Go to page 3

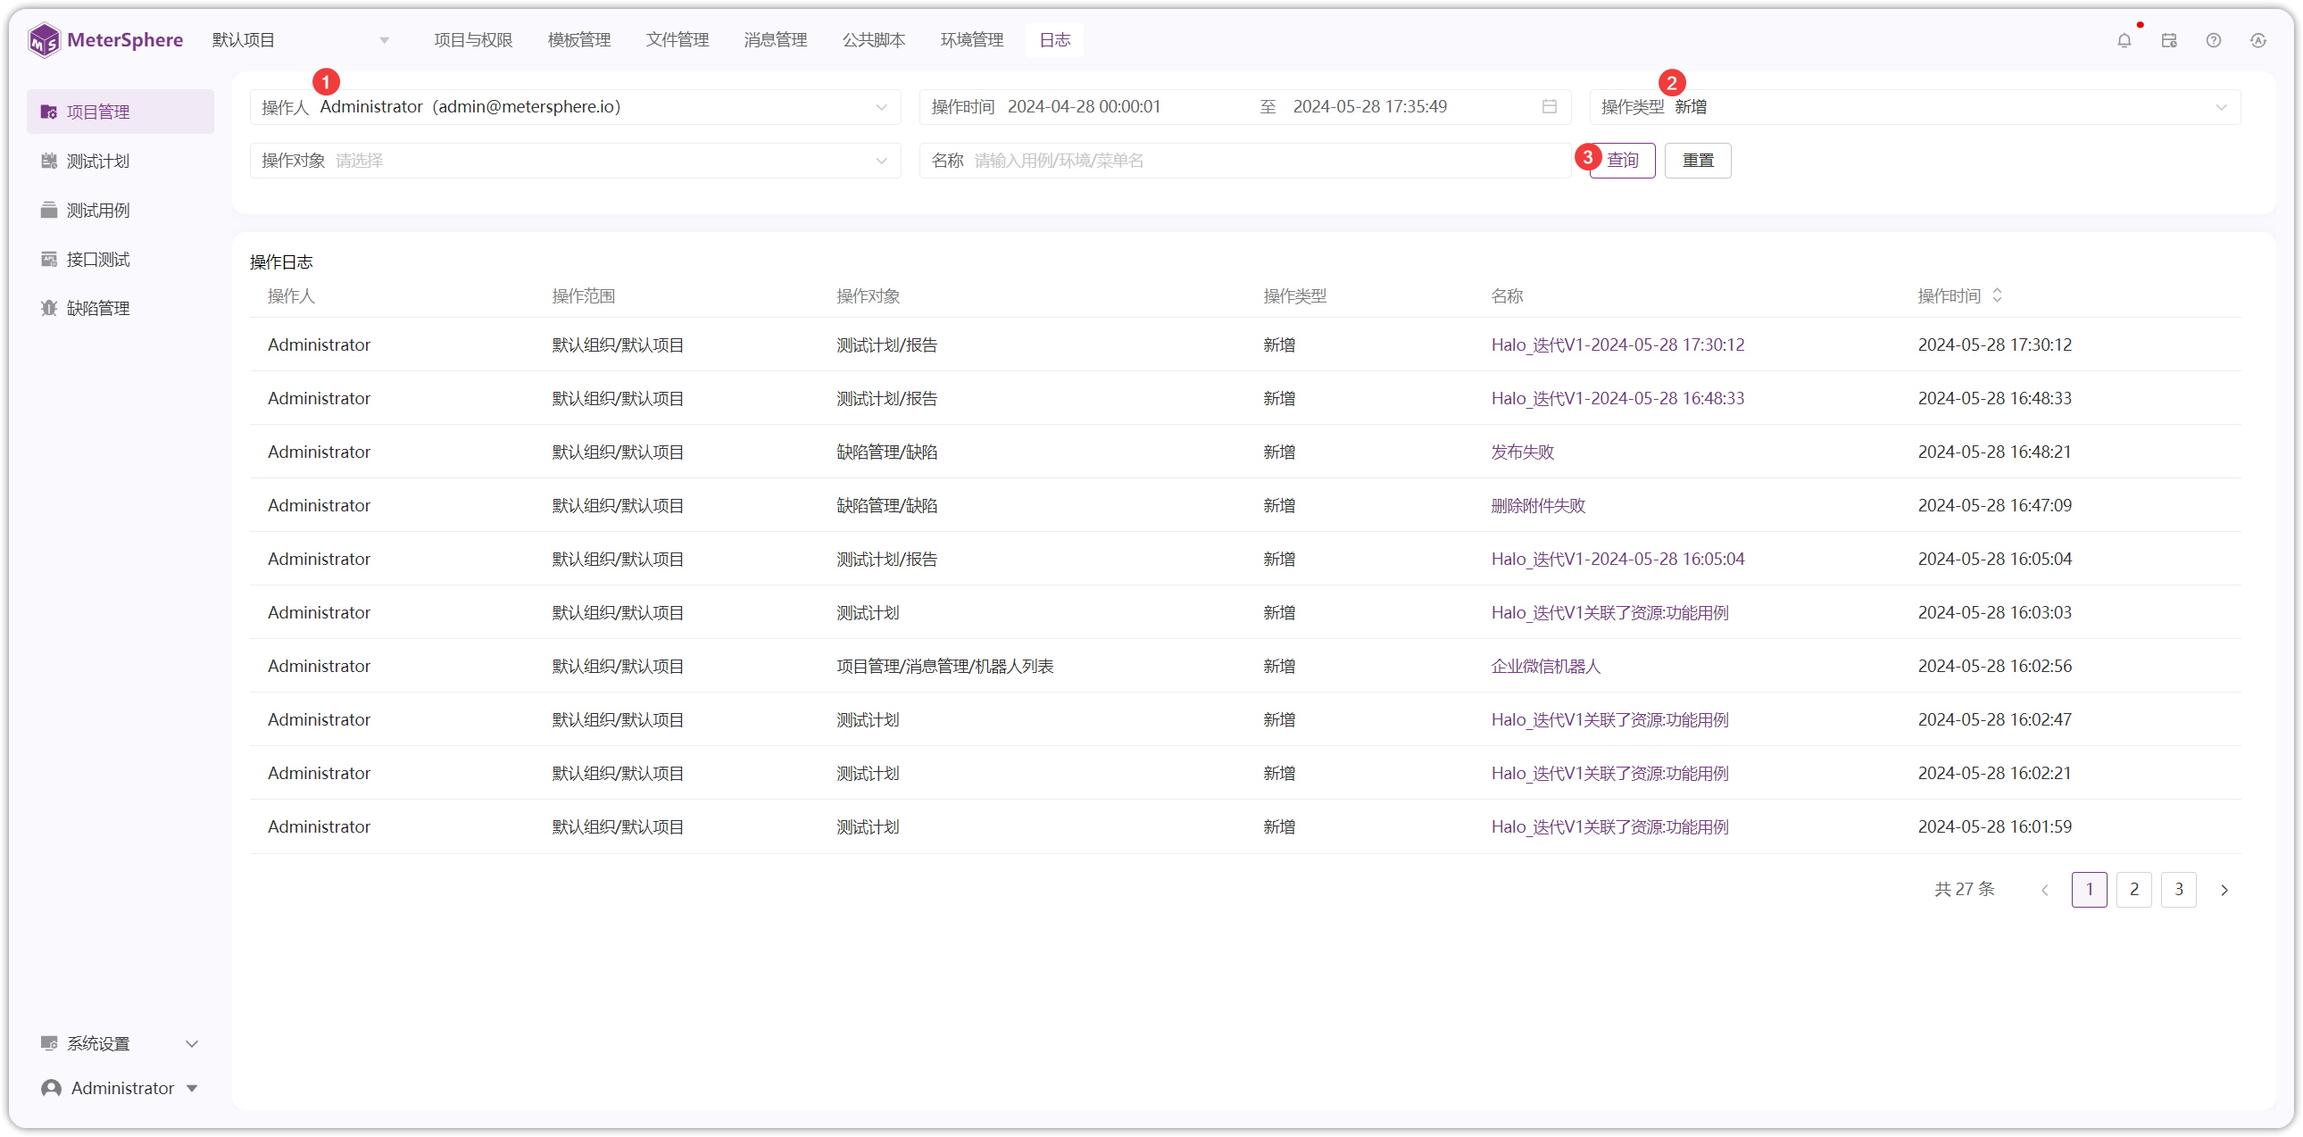(2179, 890)
